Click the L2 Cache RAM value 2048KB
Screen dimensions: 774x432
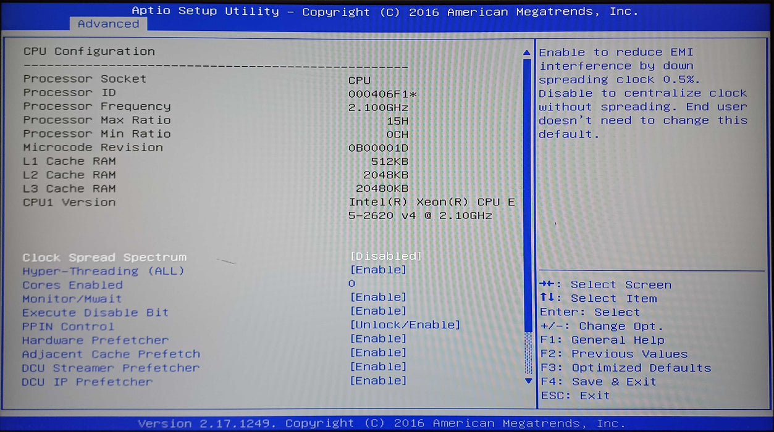(386, 176)
